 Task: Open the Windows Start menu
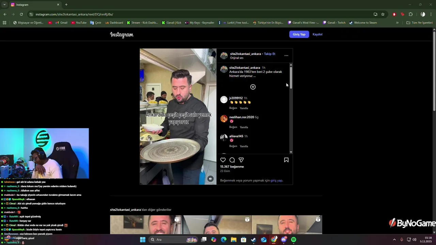pyautogui.click(x=143, y=240)
